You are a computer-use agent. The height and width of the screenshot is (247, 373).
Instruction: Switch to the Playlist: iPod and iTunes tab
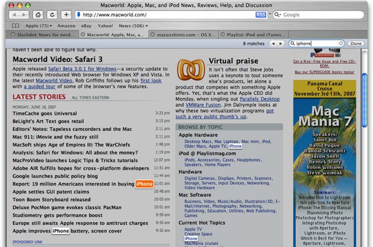pos(254,35)
